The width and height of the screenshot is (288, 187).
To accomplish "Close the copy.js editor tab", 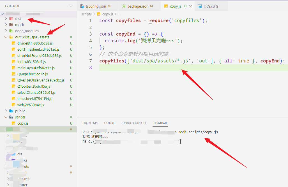I will (190, 6).
